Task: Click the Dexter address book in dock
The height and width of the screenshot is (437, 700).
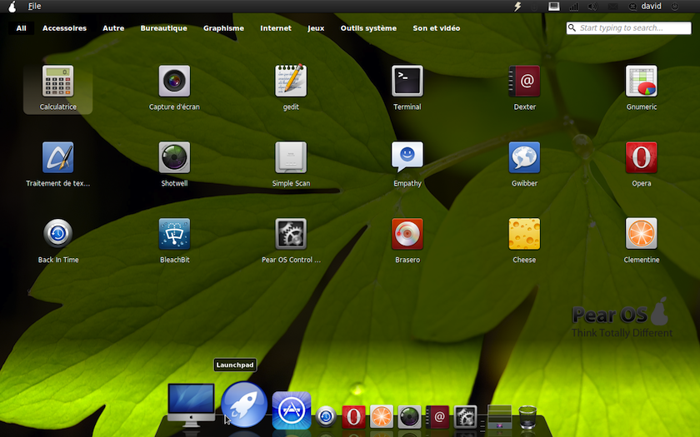Action: tap(437, 417)
